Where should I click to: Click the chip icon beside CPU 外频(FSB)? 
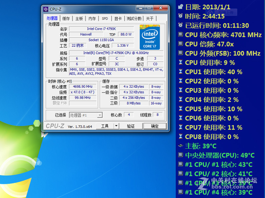[181, 53]
